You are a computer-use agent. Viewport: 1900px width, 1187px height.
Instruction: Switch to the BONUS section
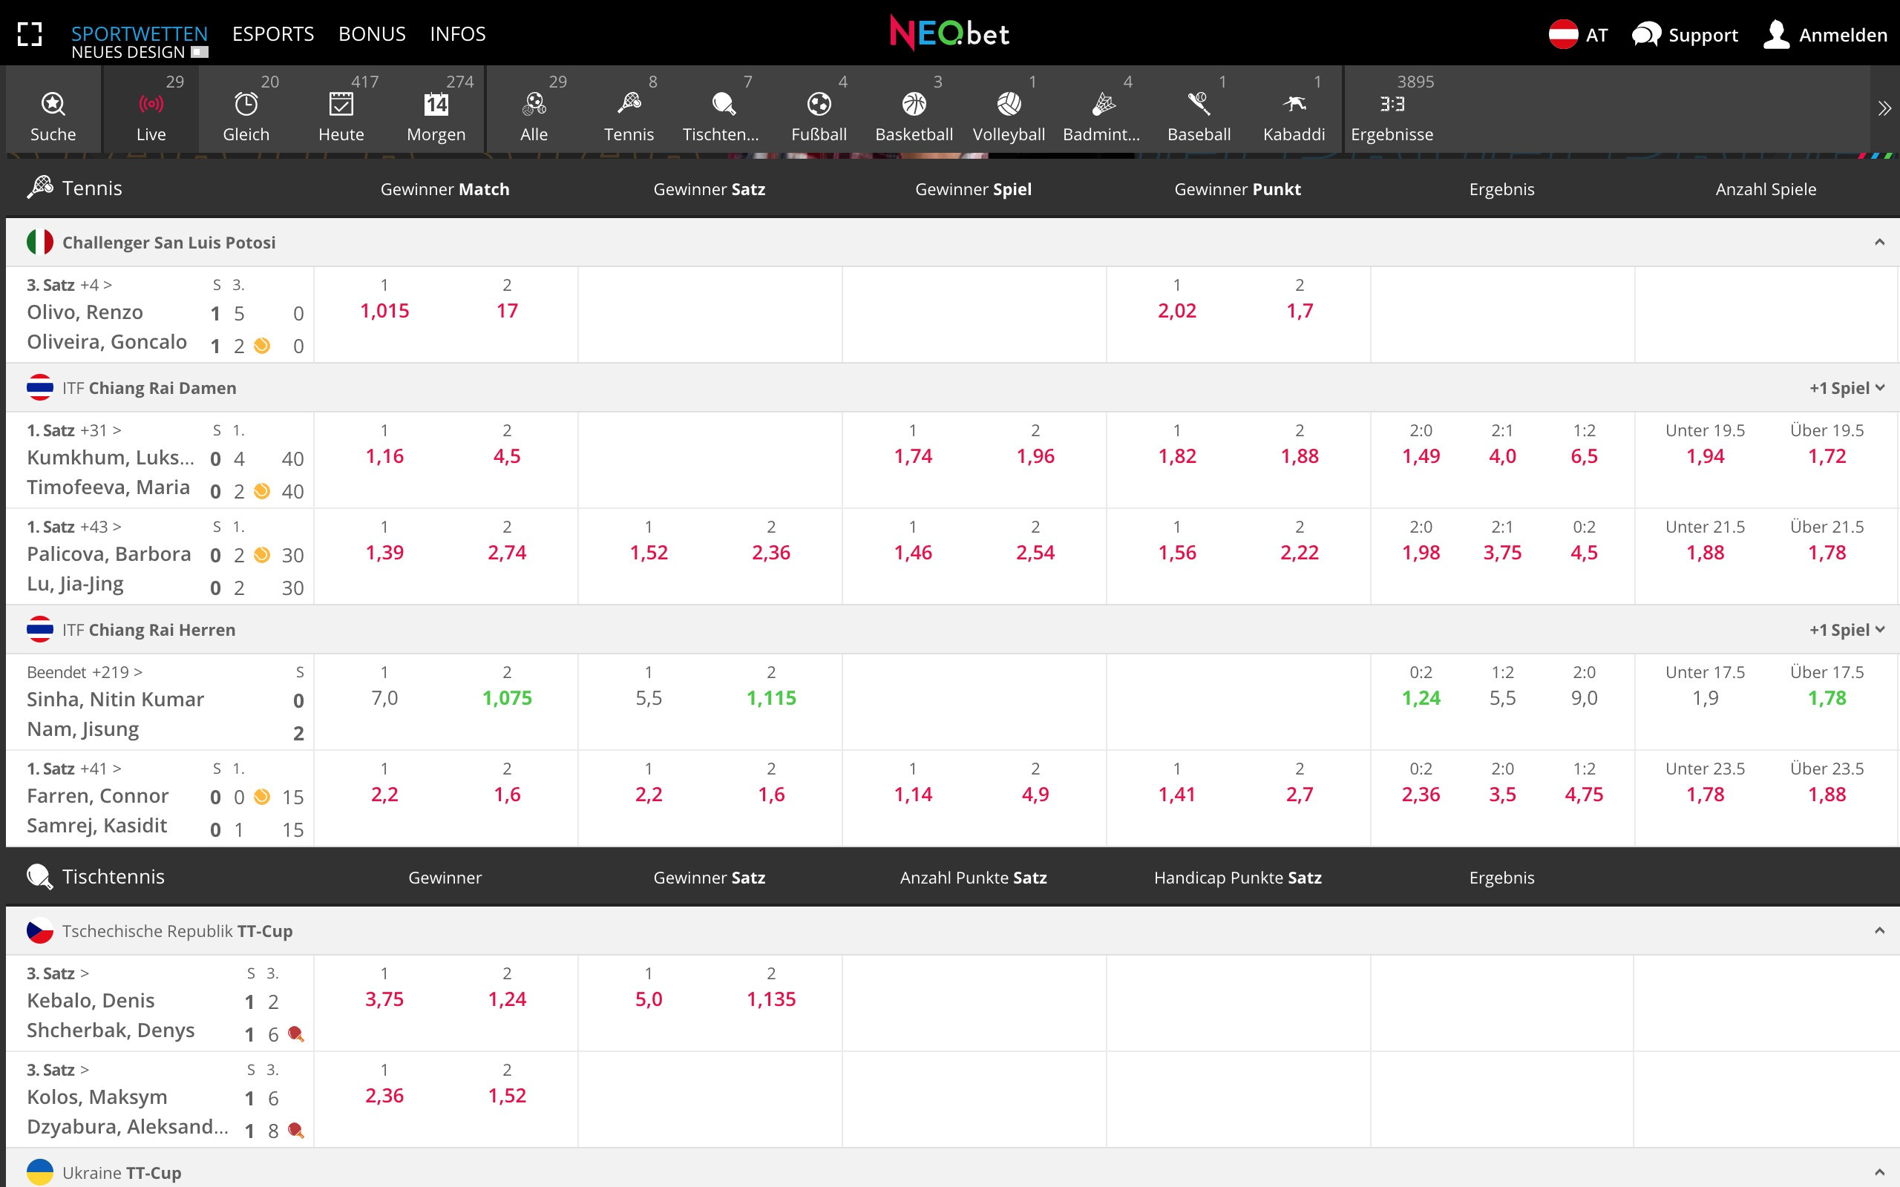click(x=372, y=34)
